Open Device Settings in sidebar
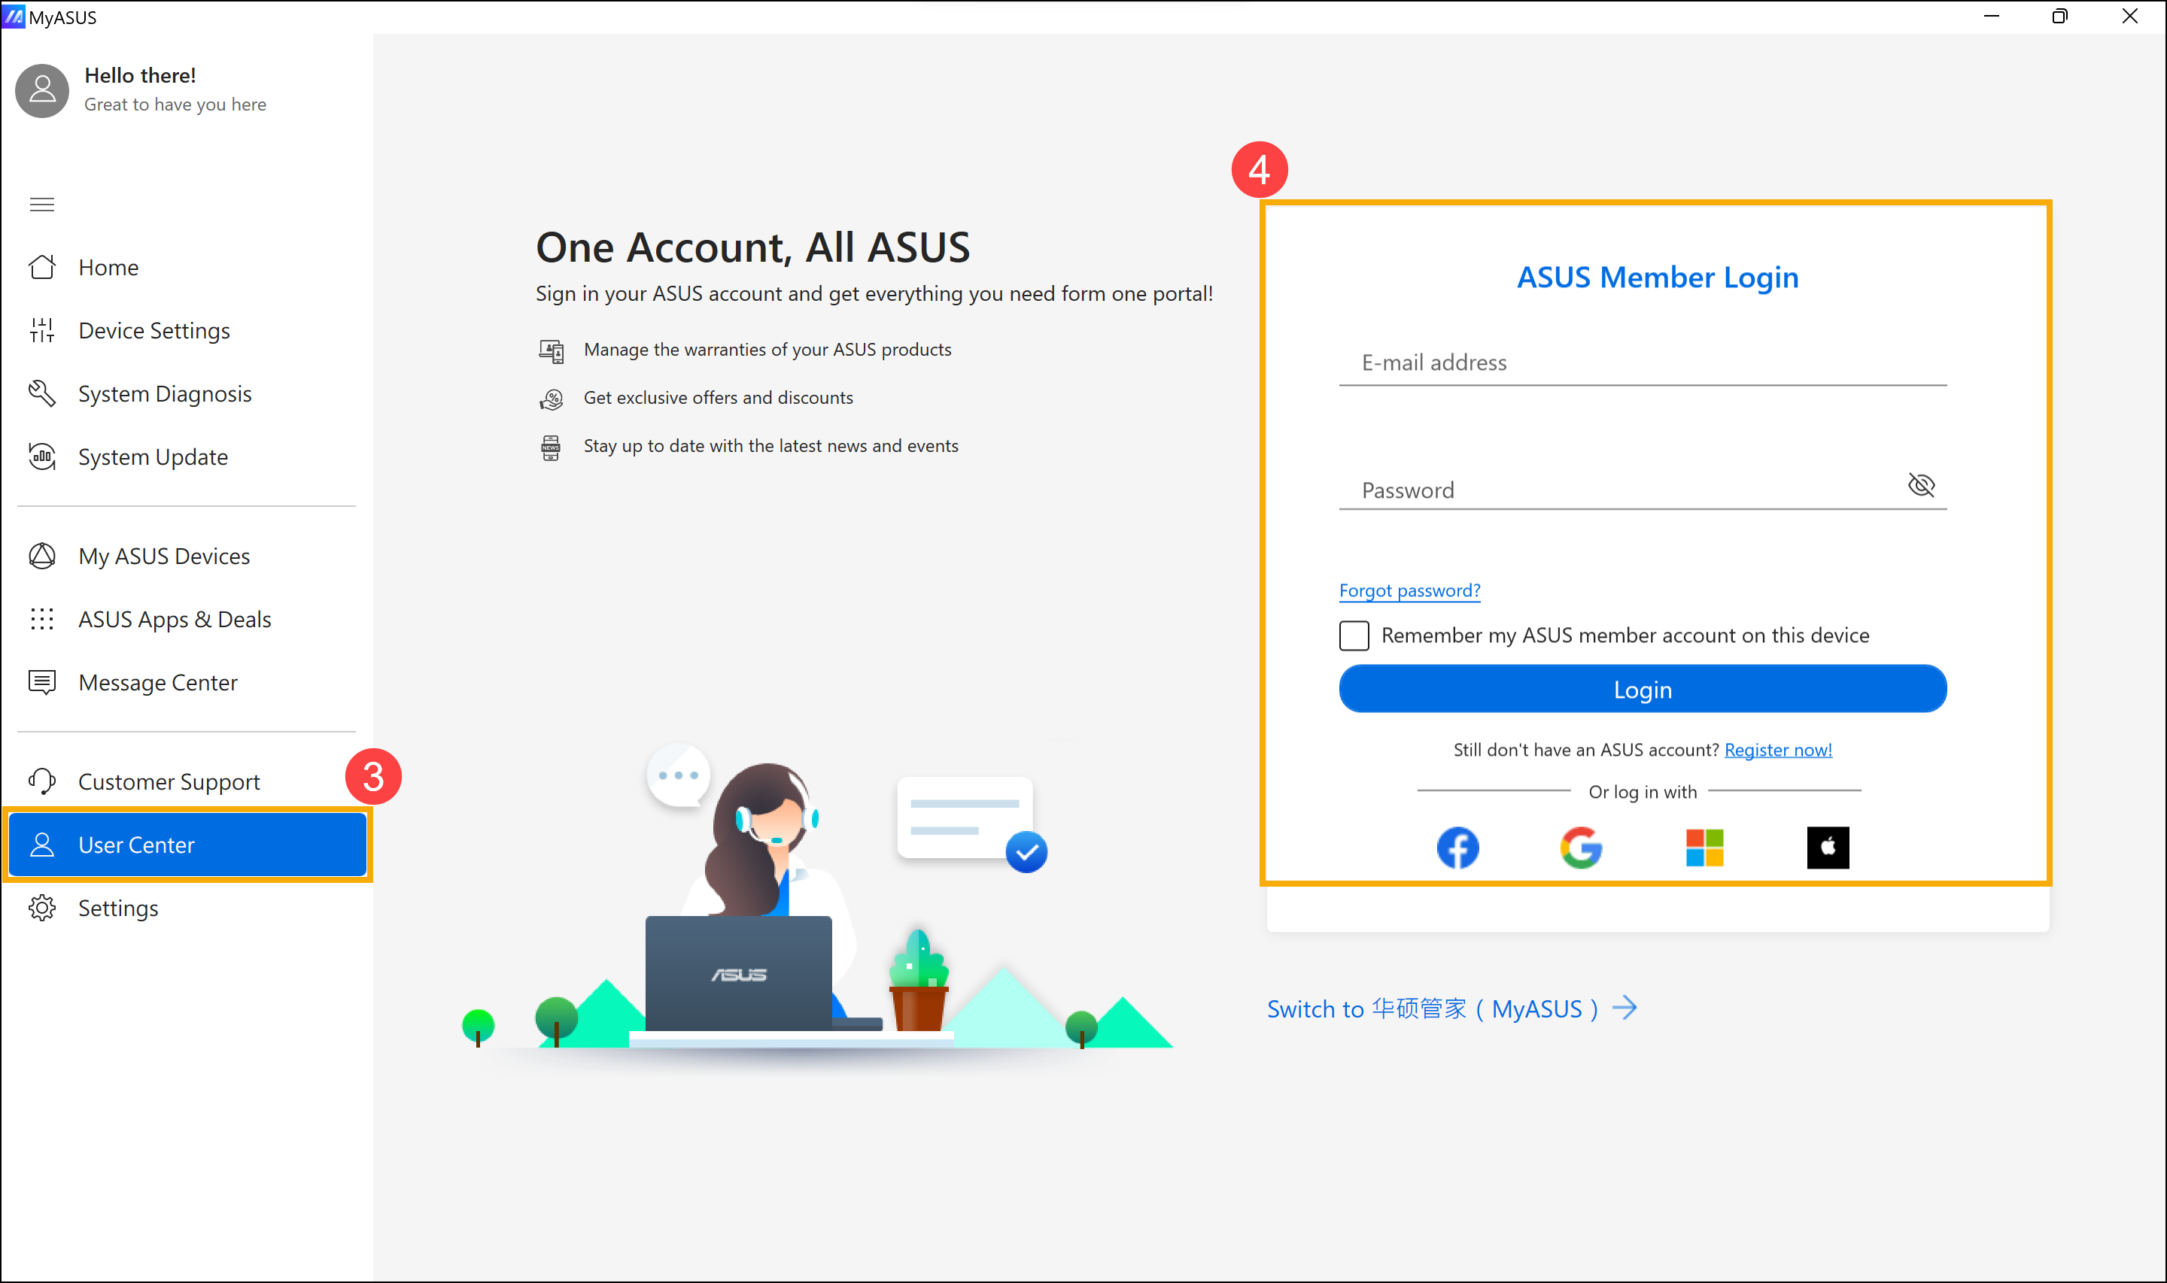Image resolution: width=2167 pixels, height=1283 pixels. 187,330
